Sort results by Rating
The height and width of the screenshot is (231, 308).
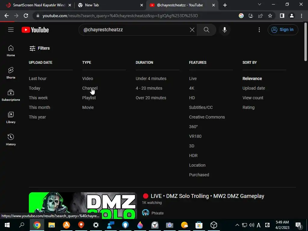(248, 107)
